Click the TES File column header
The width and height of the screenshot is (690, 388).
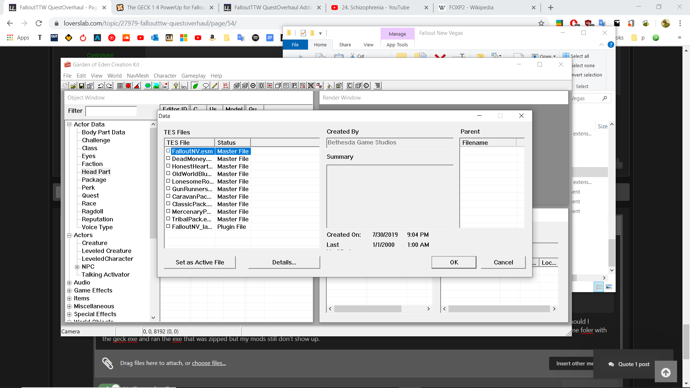tap(189, 143)
